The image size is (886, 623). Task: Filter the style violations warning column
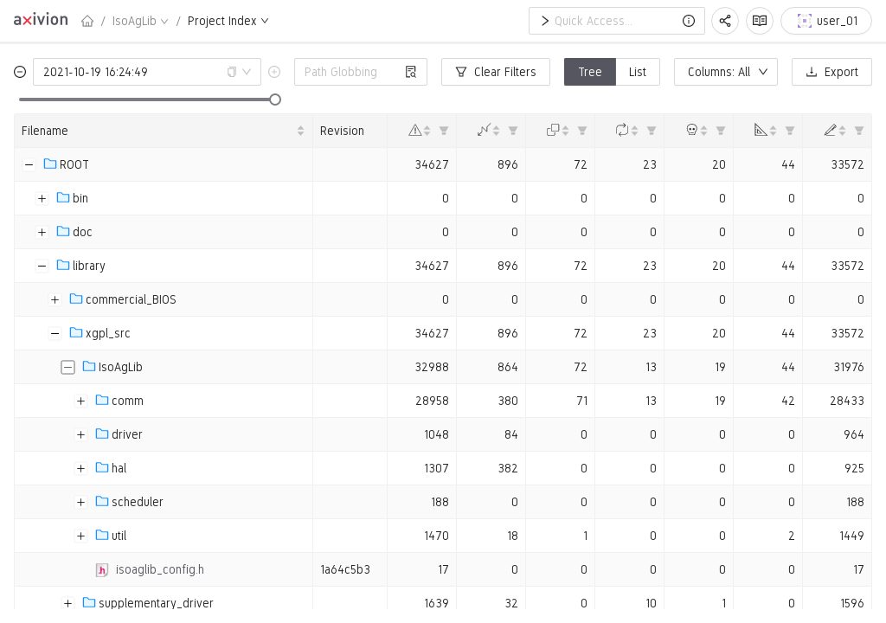(444, 131)
